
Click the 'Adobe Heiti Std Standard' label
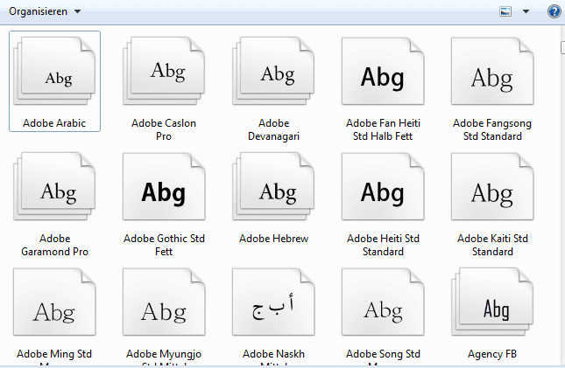tap(383, 245)
